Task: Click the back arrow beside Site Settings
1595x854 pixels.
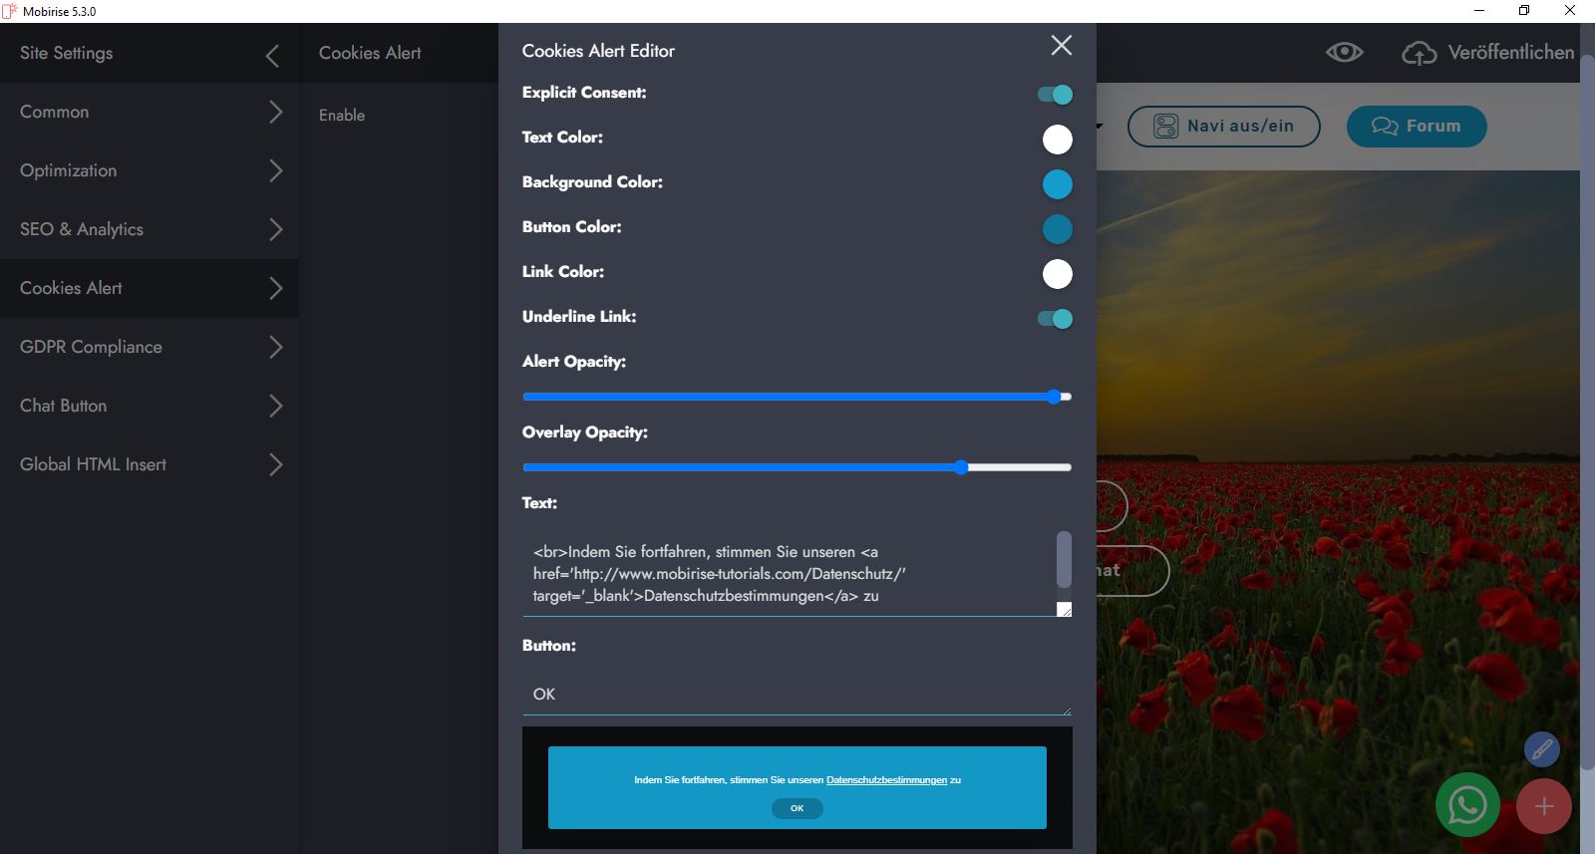Action: pos(272,56)
